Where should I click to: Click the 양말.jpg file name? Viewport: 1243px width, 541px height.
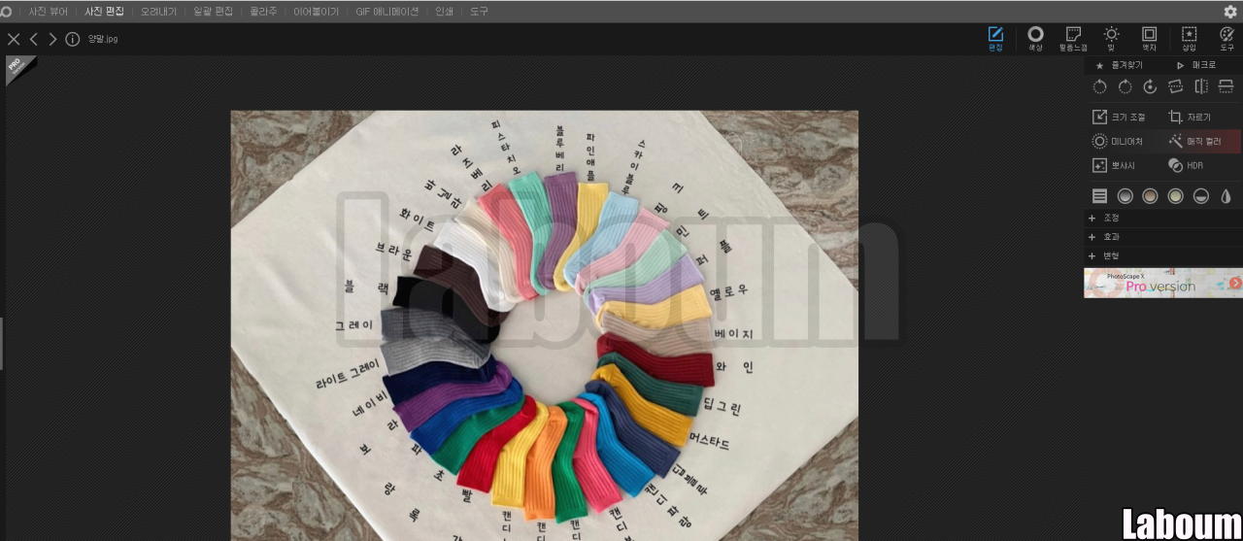pyautogui.click(x=103, y=39)
